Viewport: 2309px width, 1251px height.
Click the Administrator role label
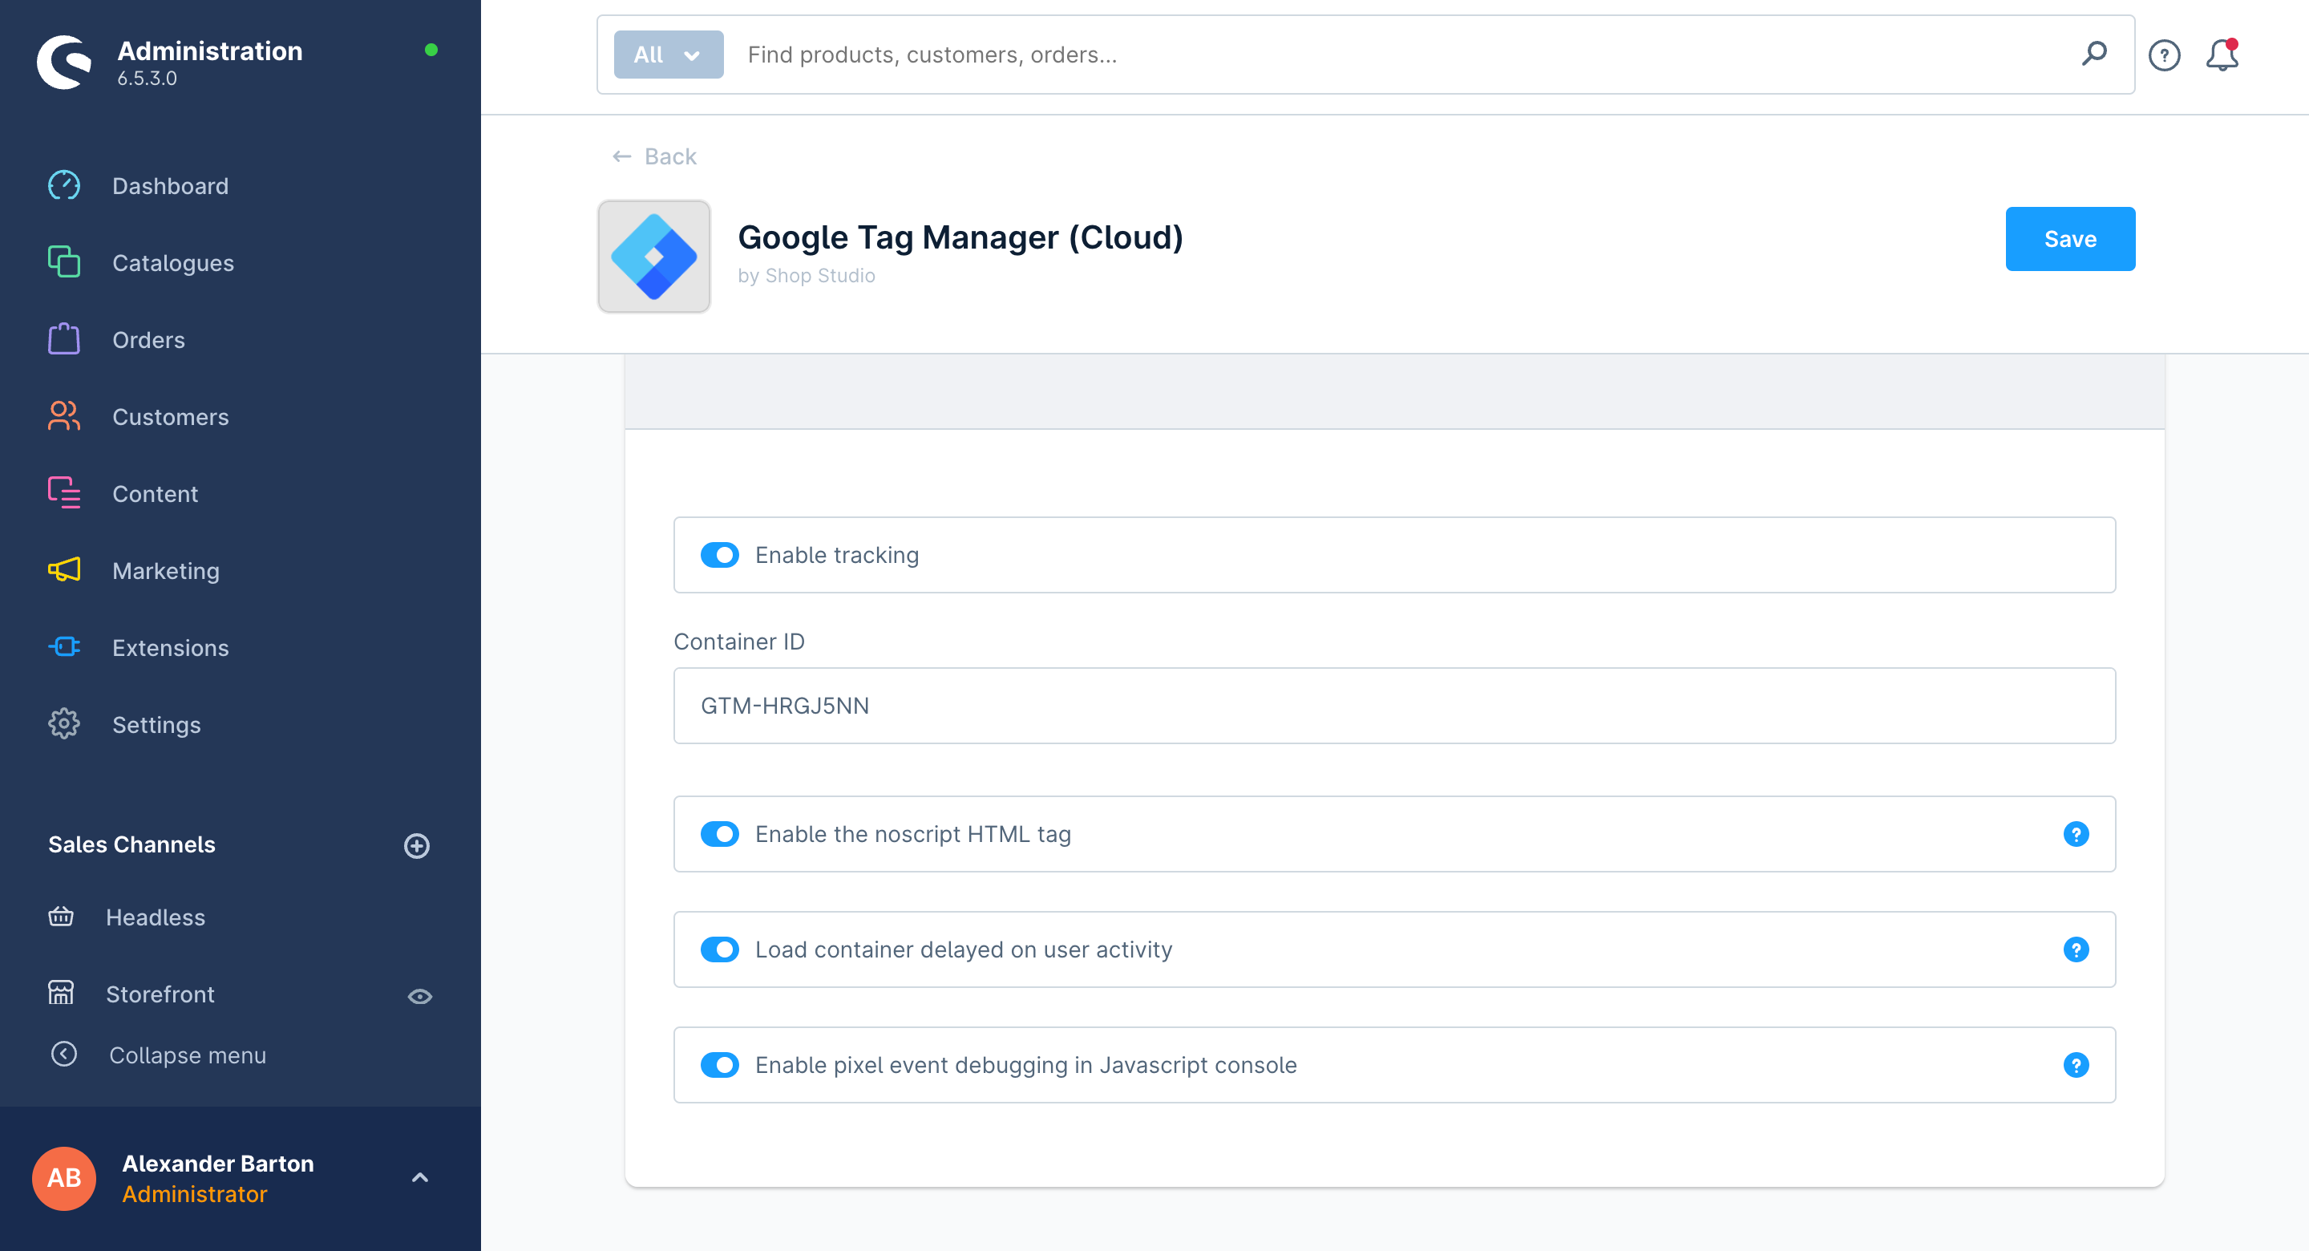(x=195, y=1193)
